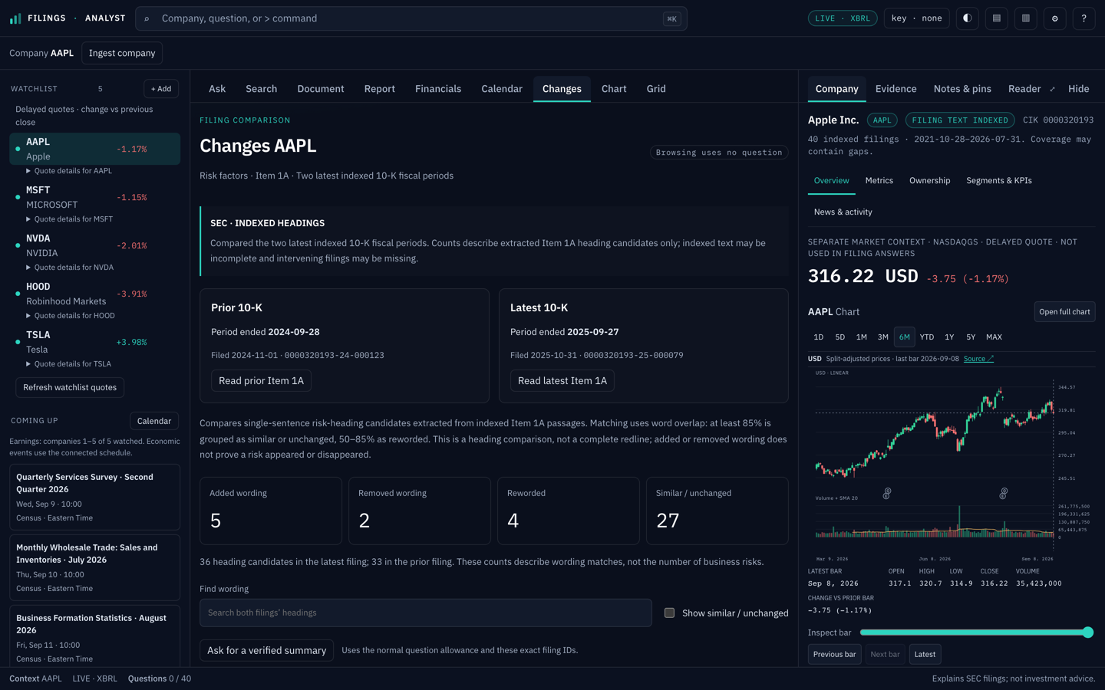1105x690 pixels.
Task: Switch to row density layout icon
Action: coord(997,18)
